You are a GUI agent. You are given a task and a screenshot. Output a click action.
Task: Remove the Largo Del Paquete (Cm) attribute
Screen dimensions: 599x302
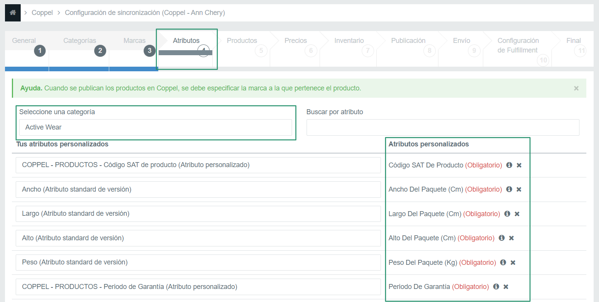pyautogui.click(x=517, y=214)
